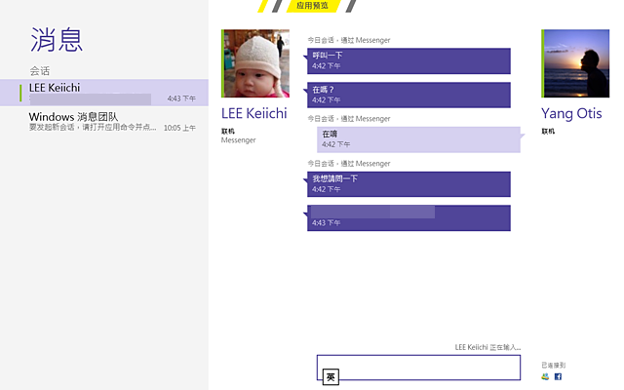Select the message bubble '在嗎？'
624x390 pixels.
pos(409,96)
